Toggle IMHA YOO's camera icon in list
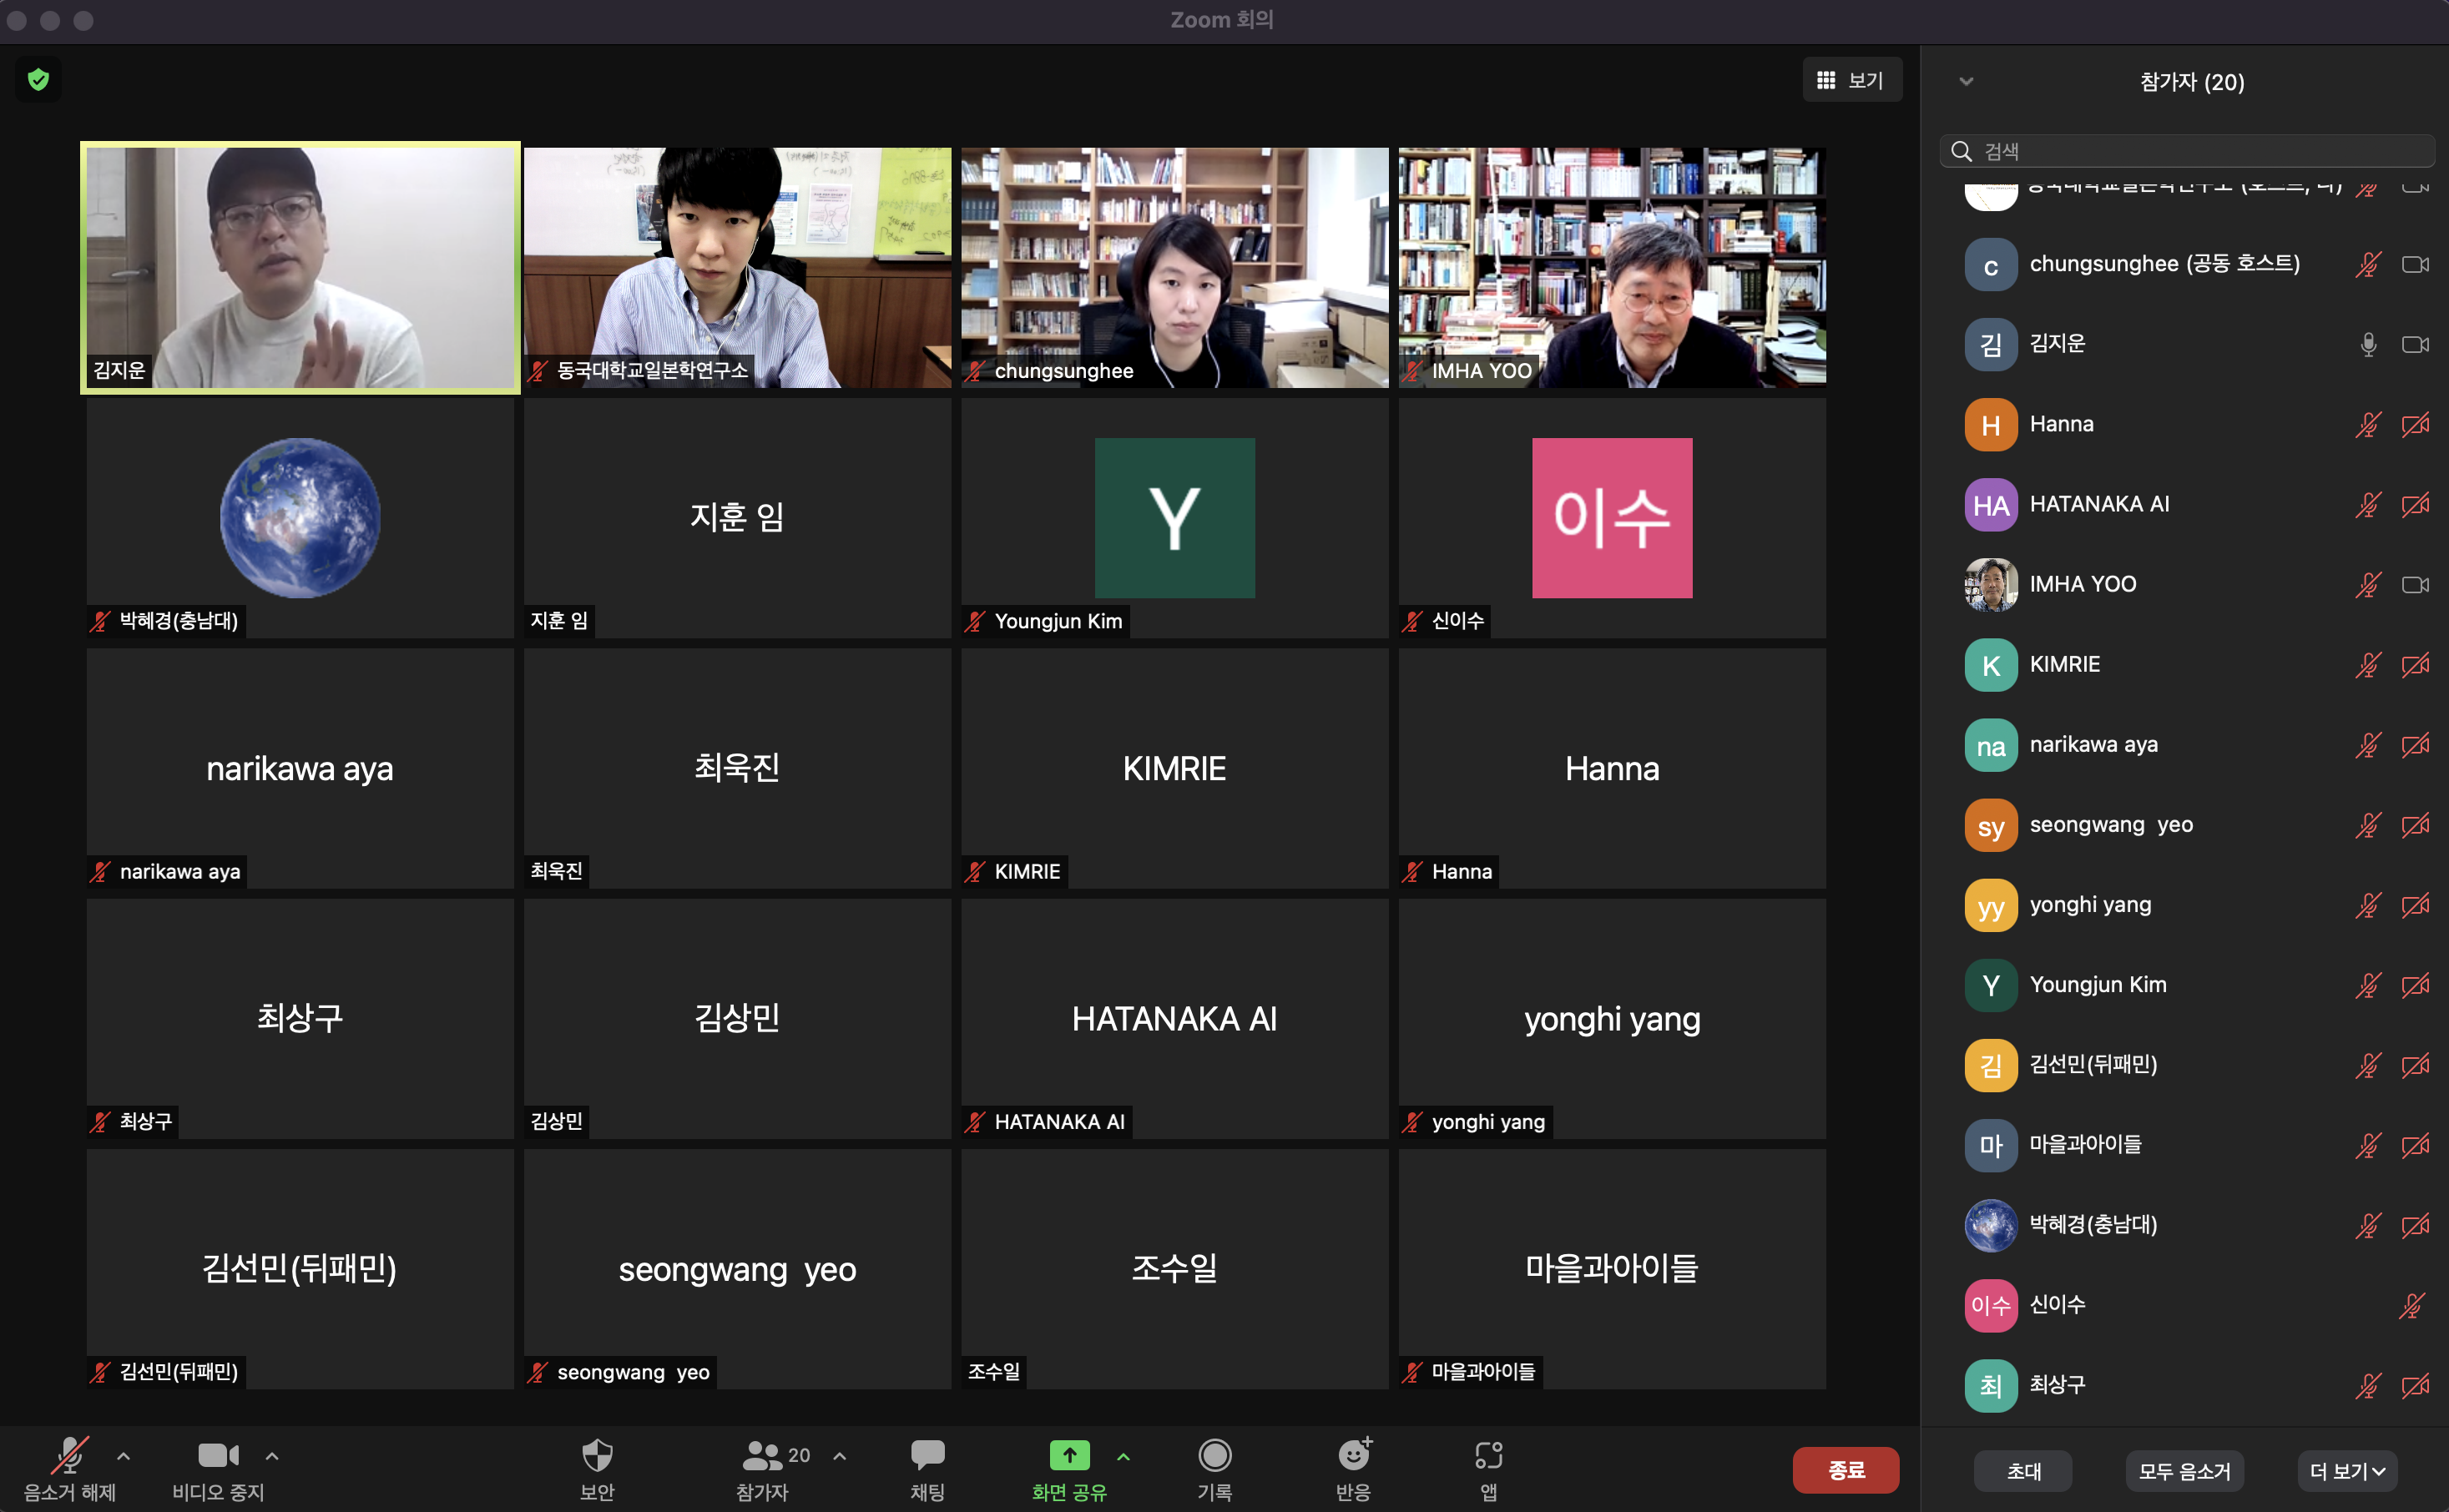2449x1512 pixels. click(x=2415, y=585)
